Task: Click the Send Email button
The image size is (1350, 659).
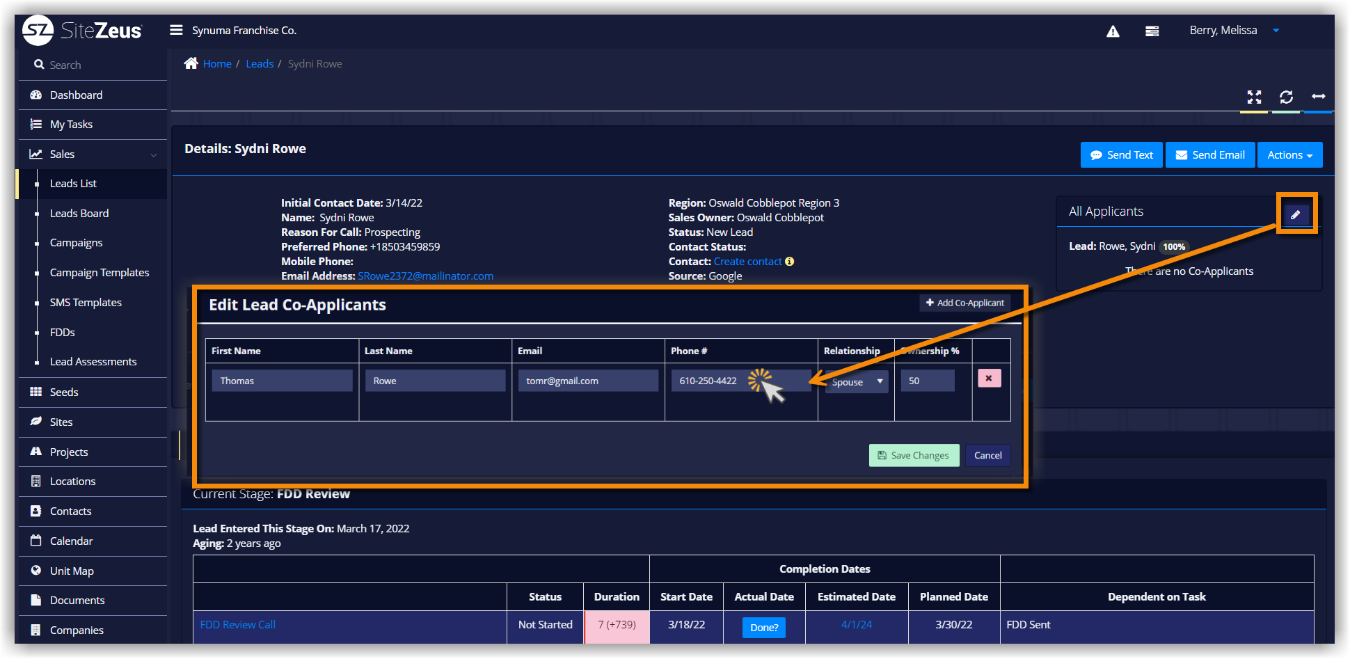Action: point(1210,155)
